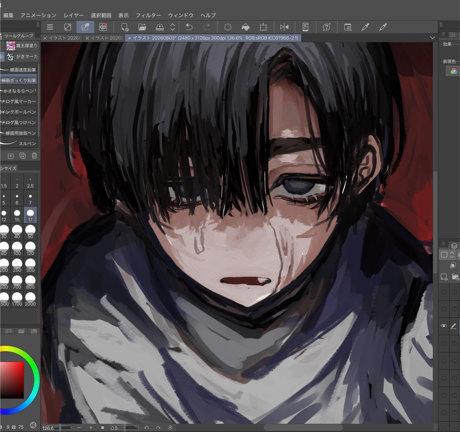Click the 0.0 rotation angle slider
Viewport: 460px width, 432px height.
coord(125,428)
